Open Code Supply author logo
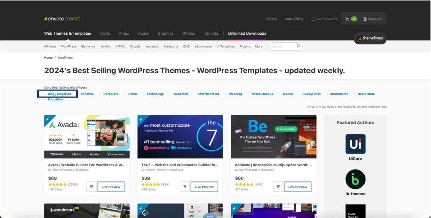This screenshot has height=218, width=431. [x=355, y=211]
